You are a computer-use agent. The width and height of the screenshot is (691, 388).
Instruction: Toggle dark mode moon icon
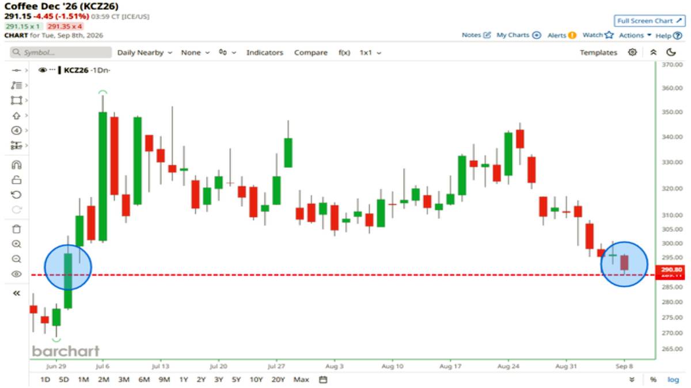click(671, 52)
